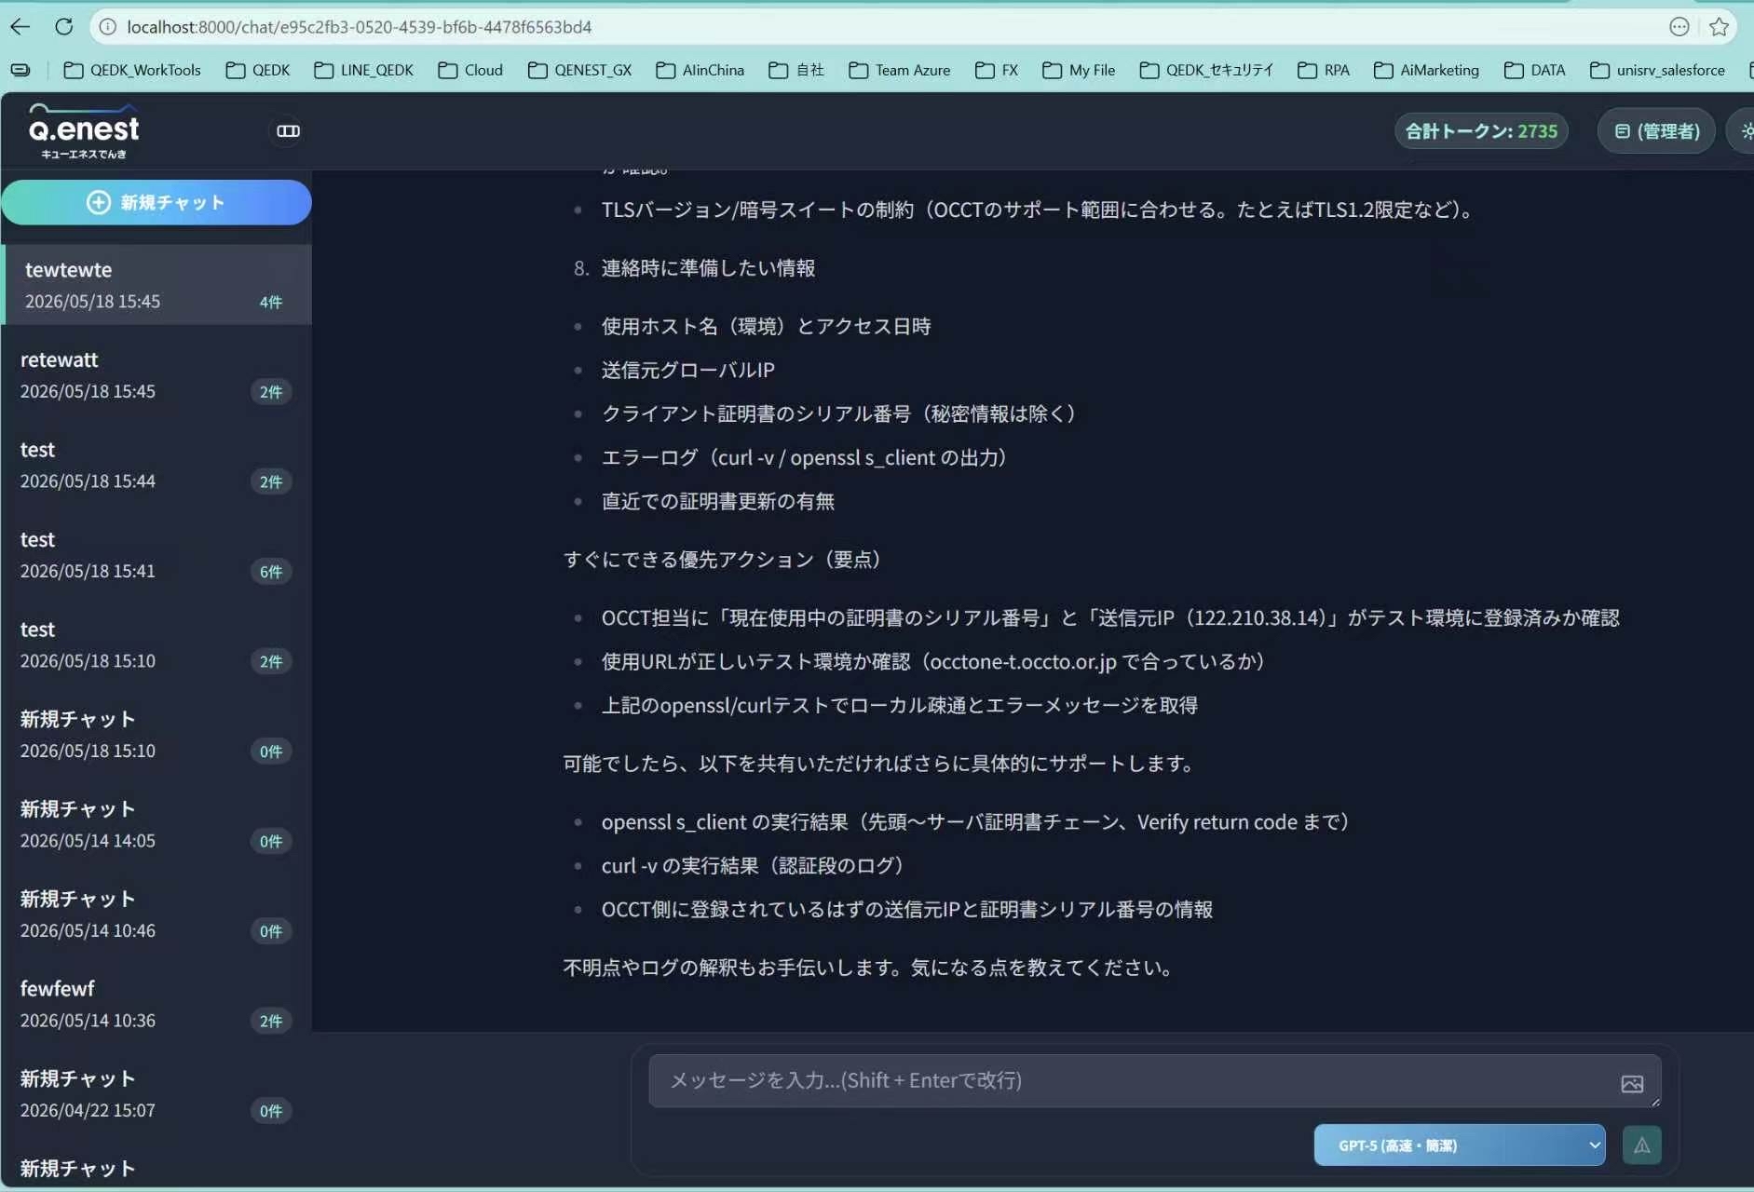The image size is (1754, 1192).
Task: Reload the page
Action: click(63, 27)
